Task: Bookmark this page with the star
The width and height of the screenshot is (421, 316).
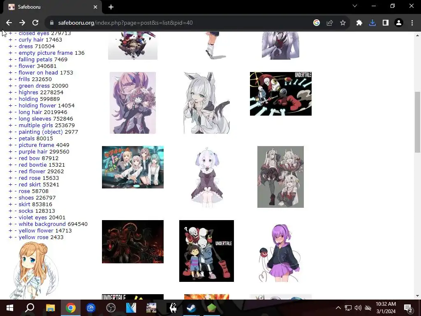Action: pyautogui.click(x=343, y=23)
